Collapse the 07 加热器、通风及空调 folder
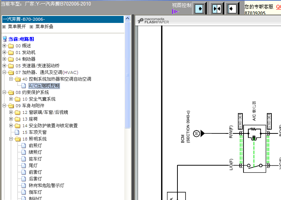Viewport: 281px width, 200px height. 4,72
